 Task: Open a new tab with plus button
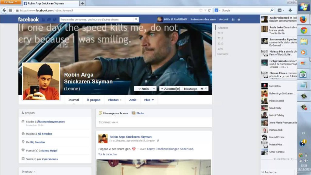tap(82, 3)
